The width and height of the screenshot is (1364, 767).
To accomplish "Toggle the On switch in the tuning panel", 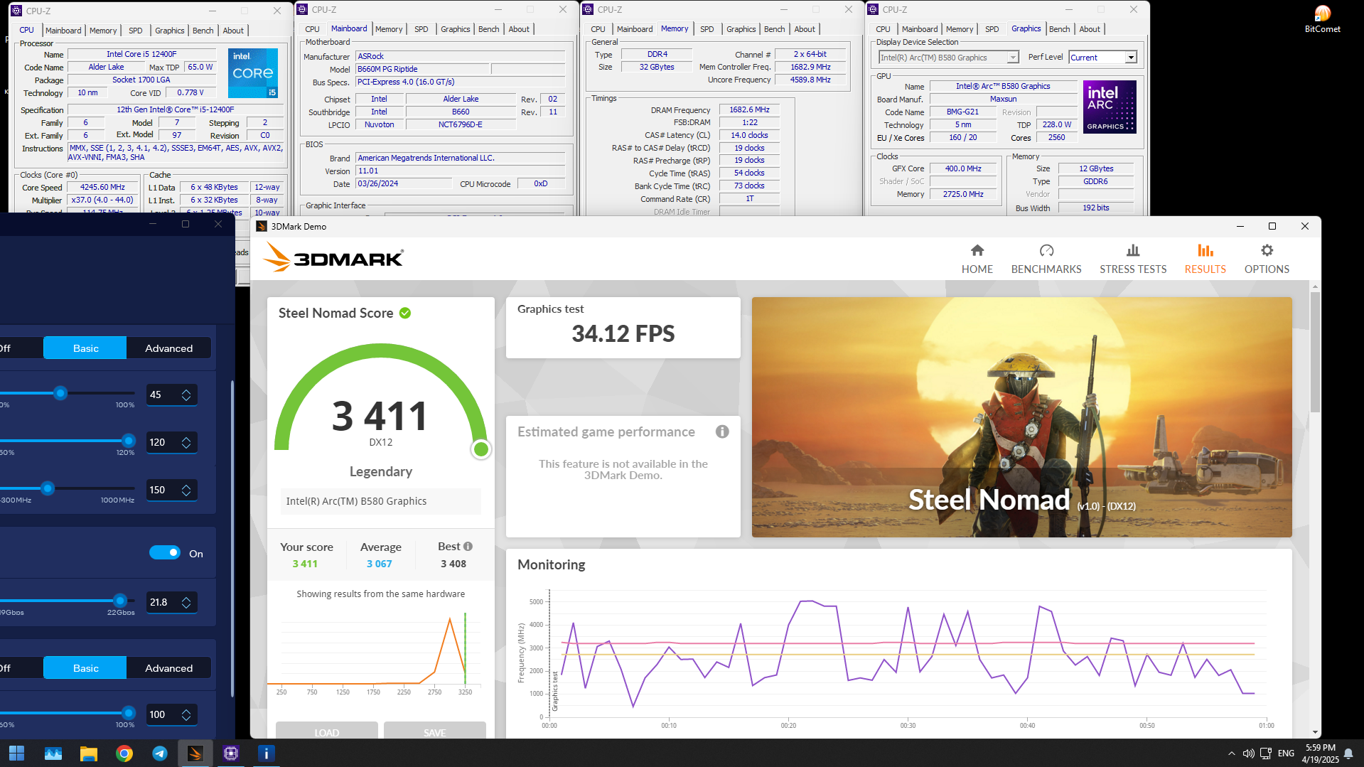I will pyautogui.click(x=165, y=553).
